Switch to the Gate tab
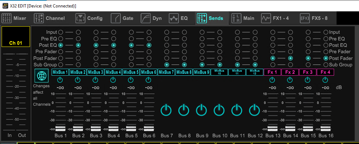This screenshot has height=144, width=359. click(x=122, y=18)
